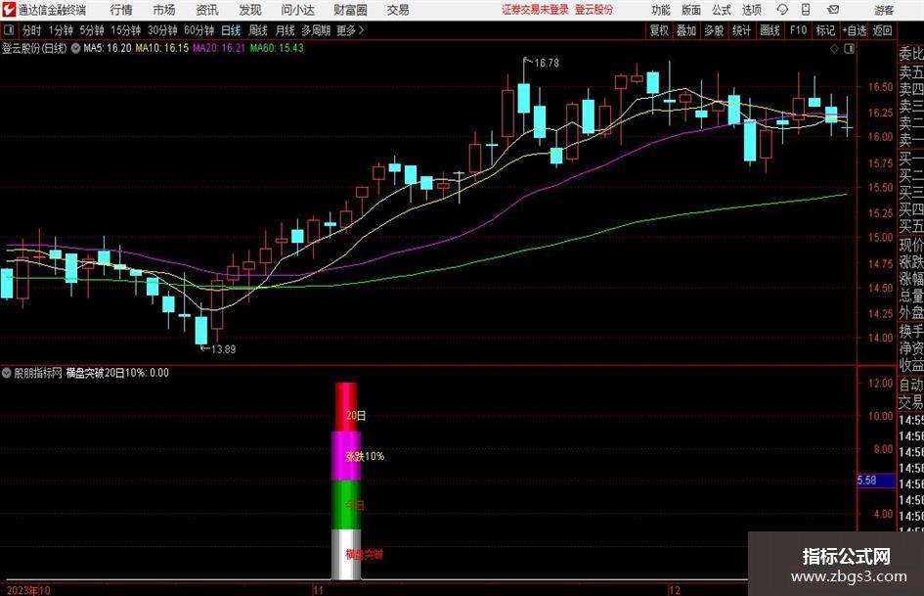Select the 月线 monthly chart tab
This screenshot has width=924, height=596.
(x=285, y=30)
